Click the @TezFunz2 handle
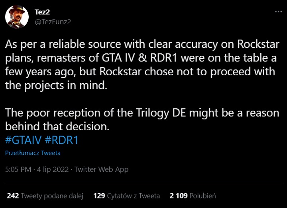The width and height of the screenshot is (287, 208). [x=53, y=21]
